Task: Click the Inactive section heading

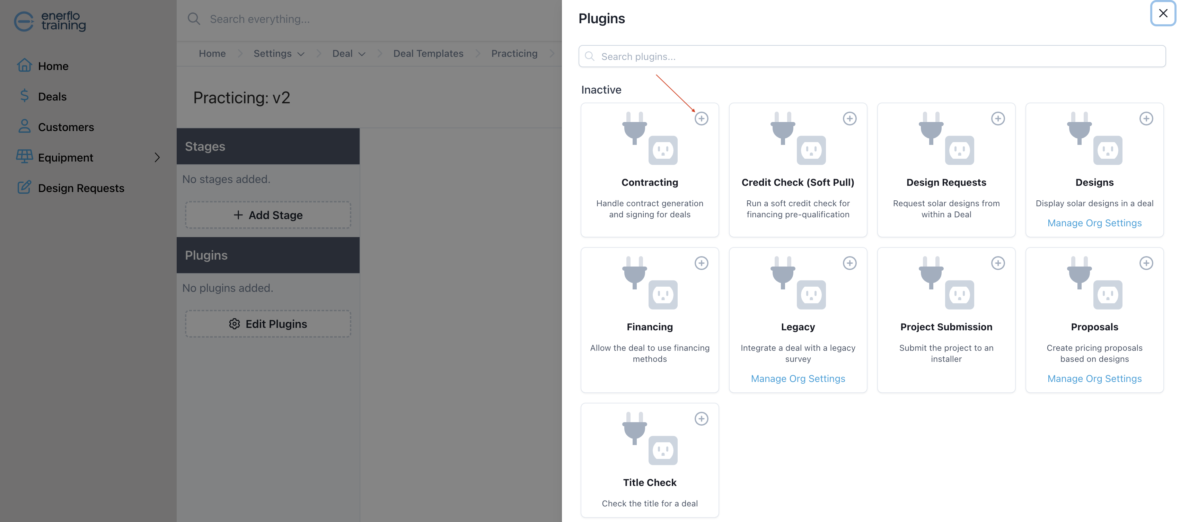Action: click(601, 90)
